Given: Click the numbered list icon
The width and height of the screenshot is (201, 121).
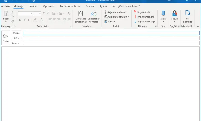Looking at the screenshot, I should (61, 13).
